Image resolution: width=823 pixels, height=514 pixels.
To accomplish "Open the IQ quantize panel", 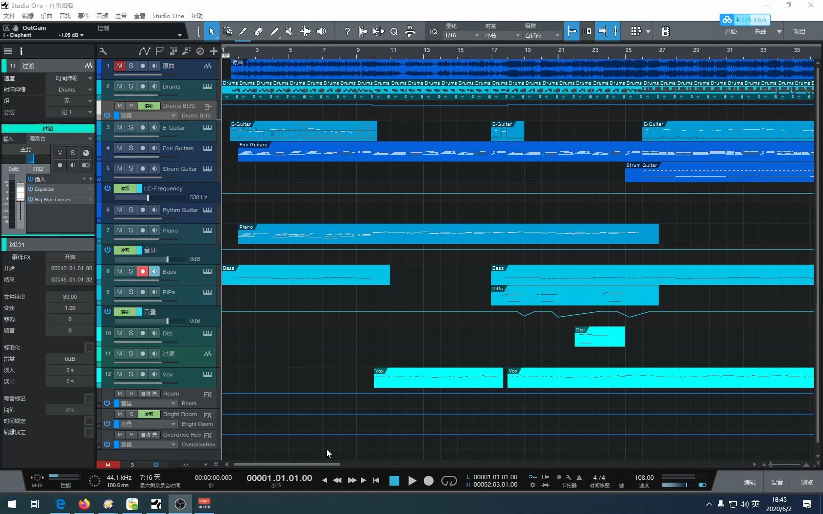I will (433, 31).
